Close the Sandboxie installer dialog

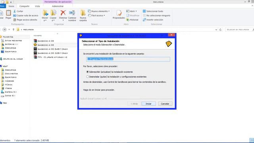(x=171, y=35)
